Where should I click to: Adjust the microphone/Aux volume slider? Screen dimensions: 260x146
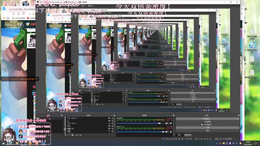point(141,132)
